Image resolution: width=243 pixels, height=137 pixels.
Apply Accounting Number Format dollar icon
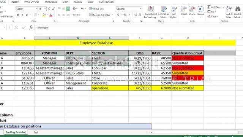coord(118,15)
